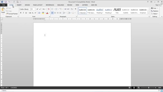Apply Heading 1 style
Screen dimensions: 163x92
click(x=100, y=11)
